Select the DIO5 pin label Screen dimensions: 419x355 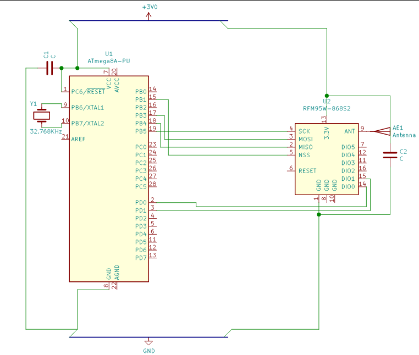click(348, 147)
